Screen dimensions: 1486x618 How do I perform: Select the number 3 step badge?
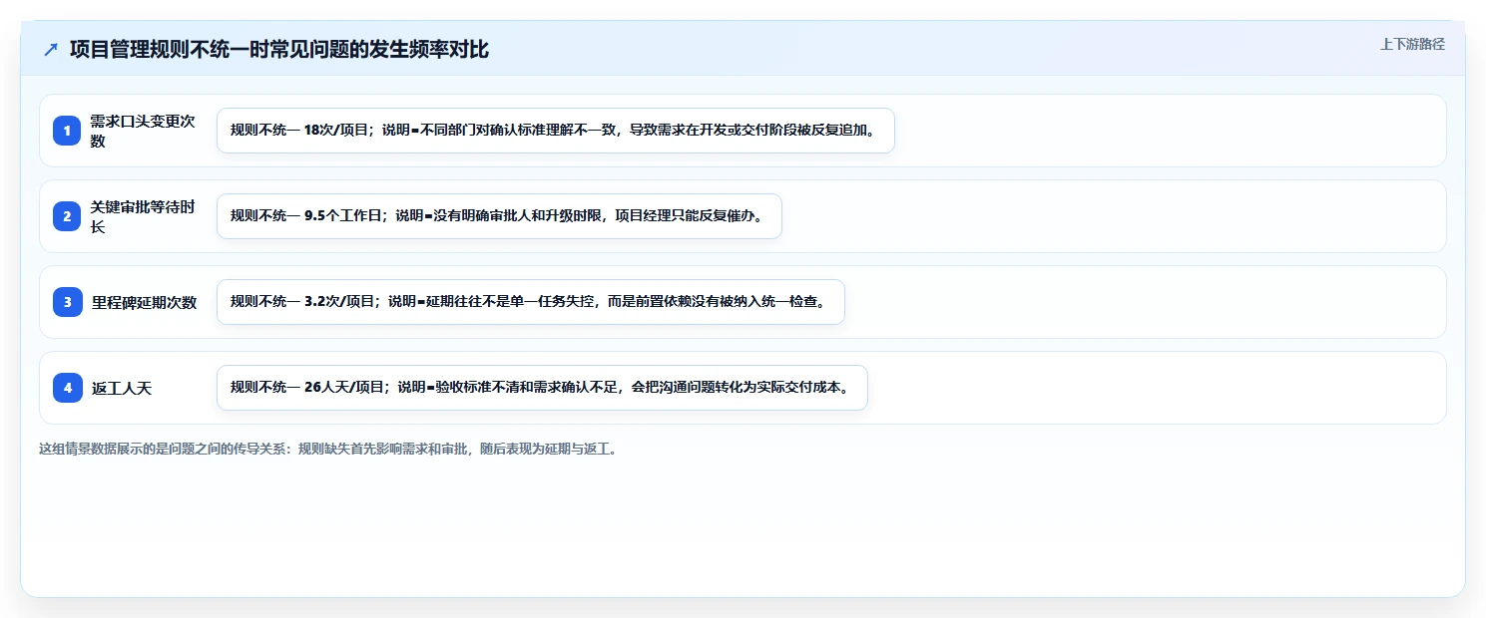(x=67, y=302)
